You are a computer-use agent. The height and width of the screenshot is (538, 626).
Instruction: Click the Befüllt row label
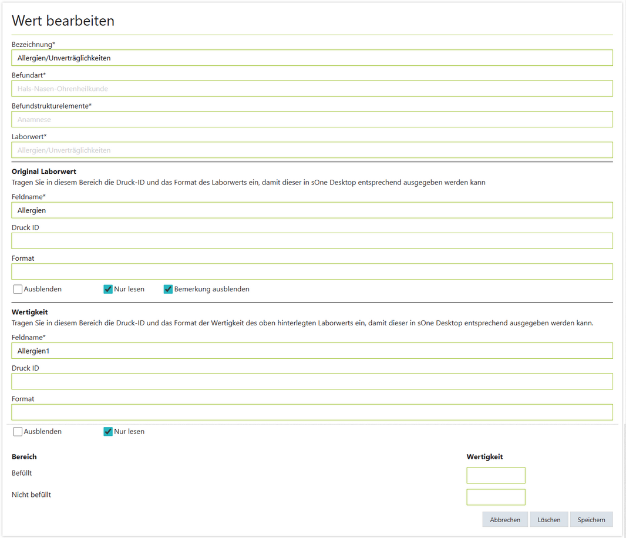tap(22, 473)
